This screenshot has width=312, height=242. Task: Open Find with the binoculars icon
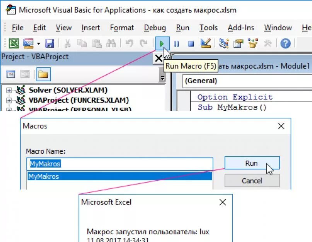click(x=111, y=43)
